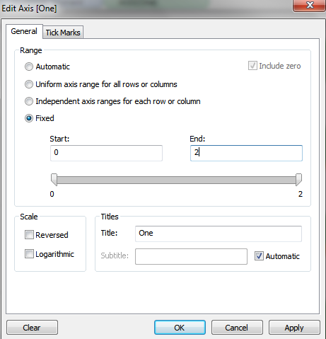
Task: Enable the Logarithmic scale checkbox
Action: (x=29, y=254)
